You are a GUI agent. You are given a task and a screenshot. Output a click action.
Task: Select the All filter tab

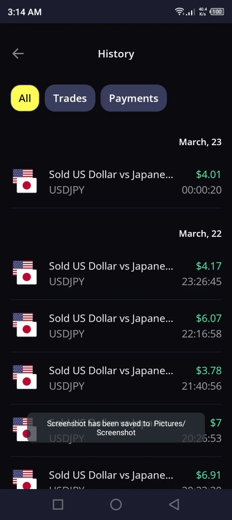[25, 98]
